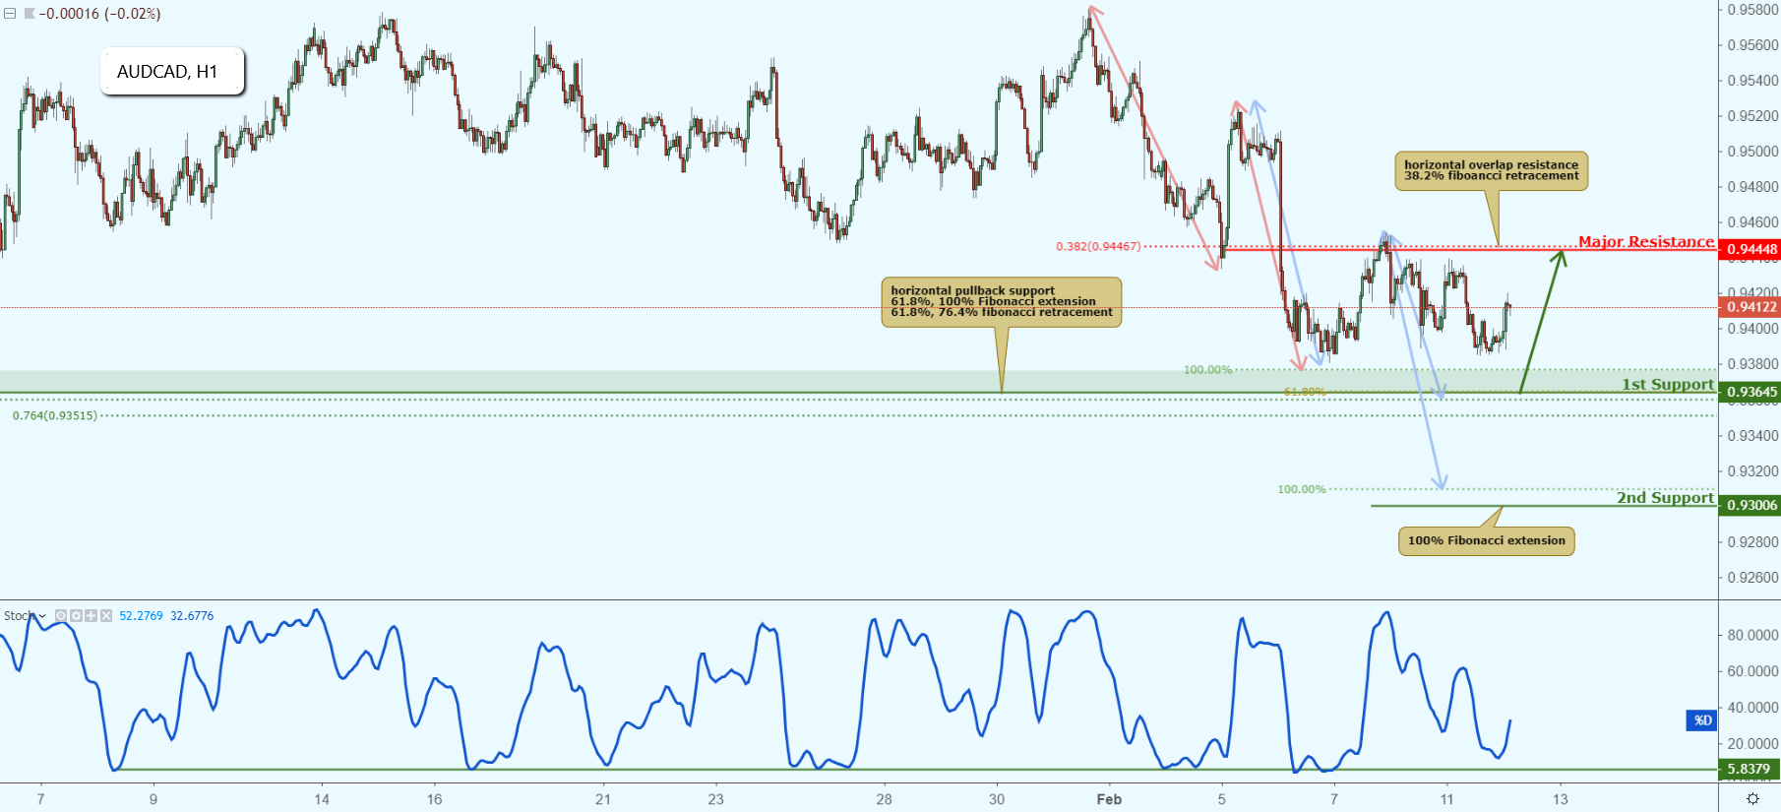Select the 1st Support label
Screen dimensions: 1781x812
coord(1668,384)
